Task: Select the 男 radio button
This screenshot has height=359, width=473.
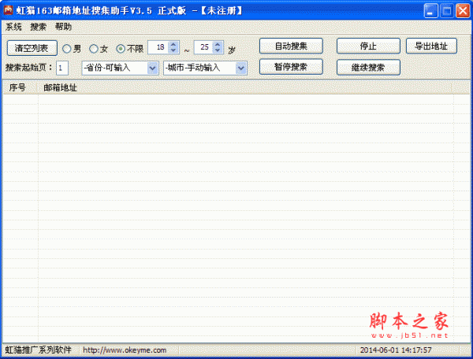Action: (x=72, y=49)
